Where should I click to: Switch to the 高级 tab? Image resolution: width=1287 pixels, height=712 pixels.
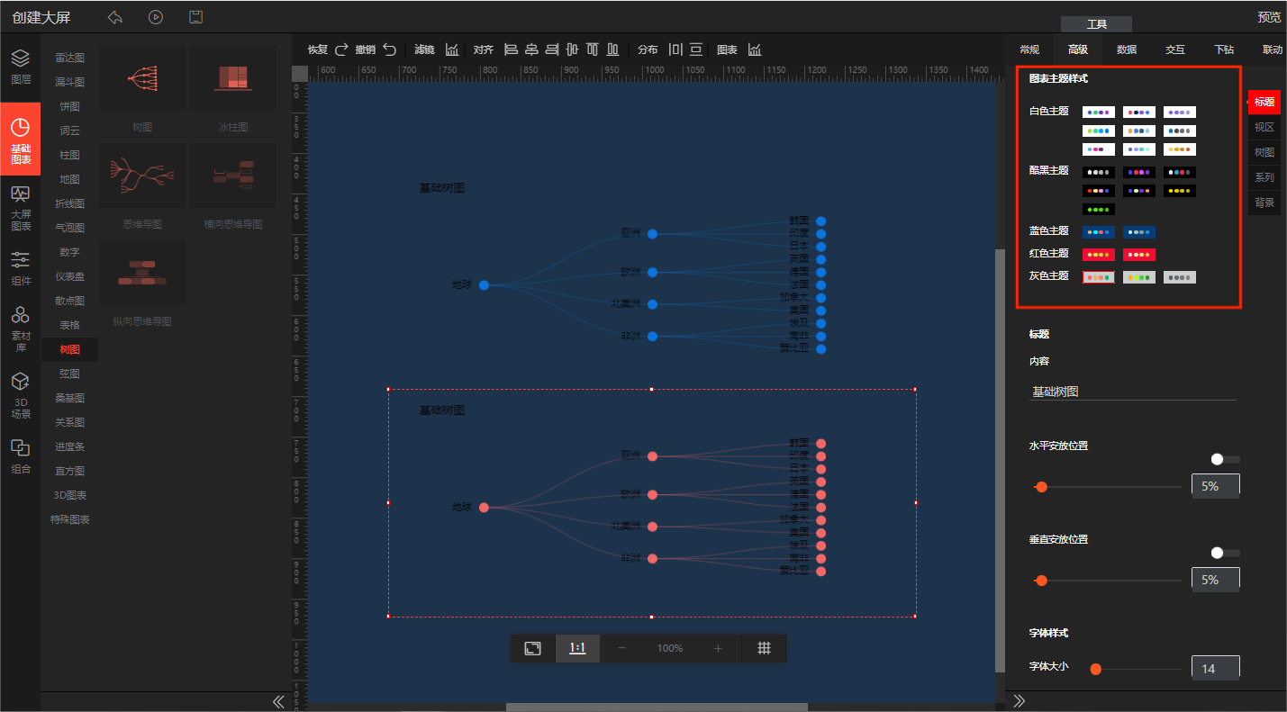tap(1077, 50)
